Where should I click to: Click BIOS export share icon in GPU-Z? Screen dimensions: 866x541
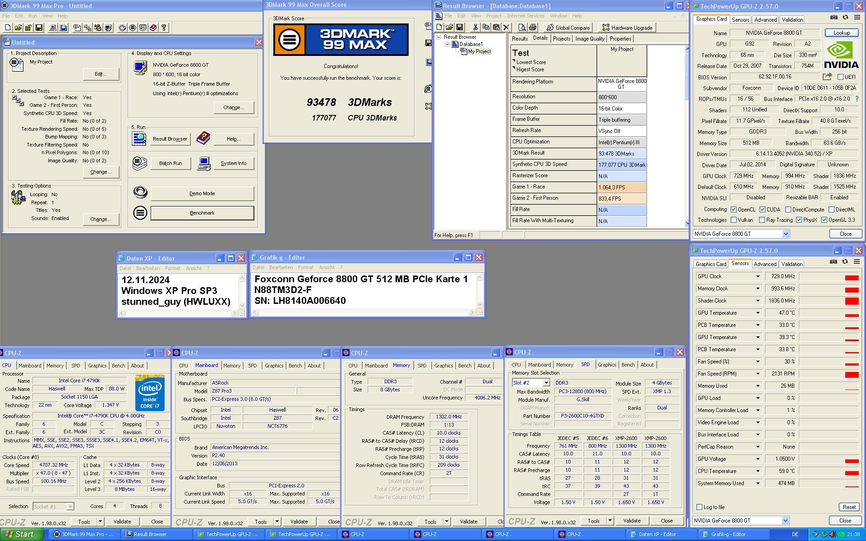click(x=827, y=77)
